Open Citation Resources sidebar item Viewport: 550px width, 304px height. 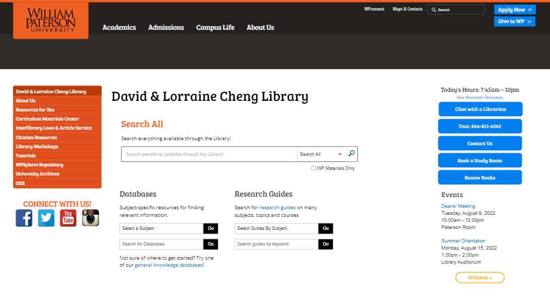57,138
